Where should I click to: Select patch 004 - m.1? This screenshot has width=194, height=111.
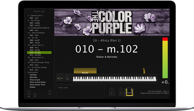point(34,30)
